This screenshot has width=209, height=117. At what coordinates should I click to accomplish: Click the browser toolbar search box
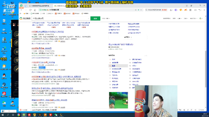(156, 10)
